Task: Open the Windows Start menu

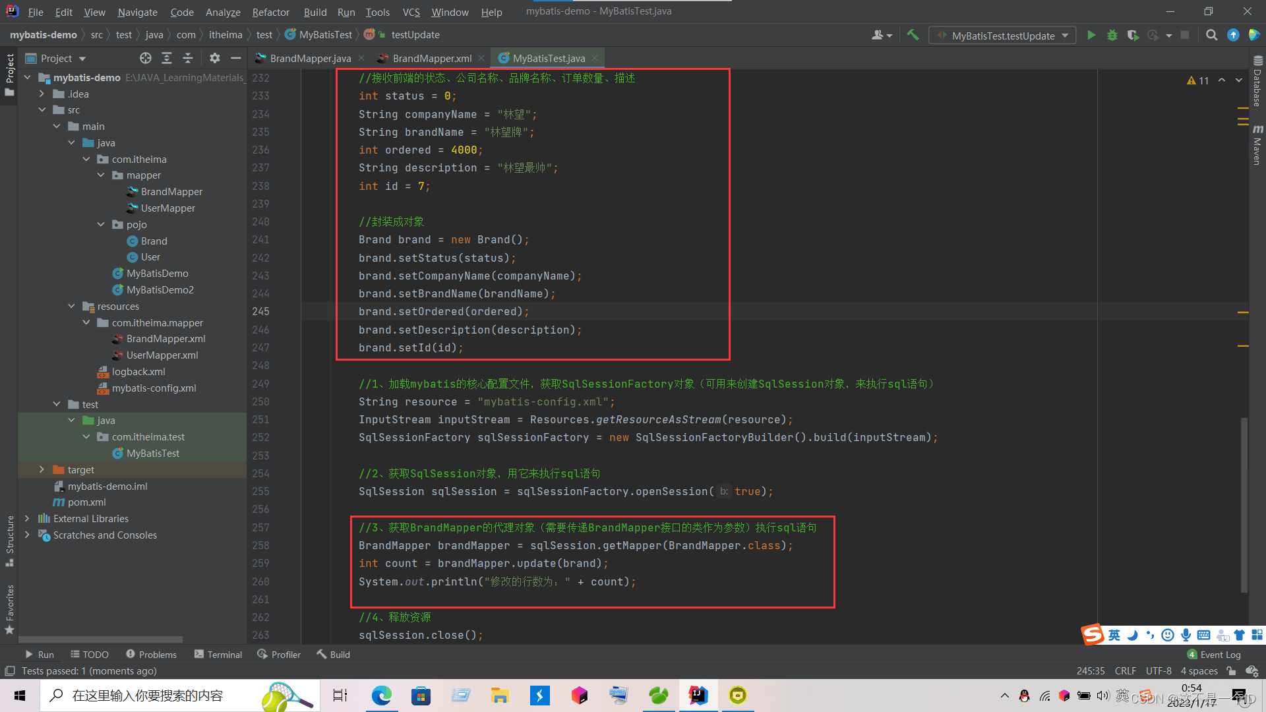Action: (20, 696)
